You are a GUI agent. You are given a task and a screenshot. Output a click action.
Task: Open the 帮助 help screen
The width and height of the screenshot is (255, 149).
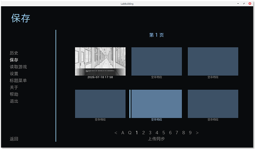14,94
